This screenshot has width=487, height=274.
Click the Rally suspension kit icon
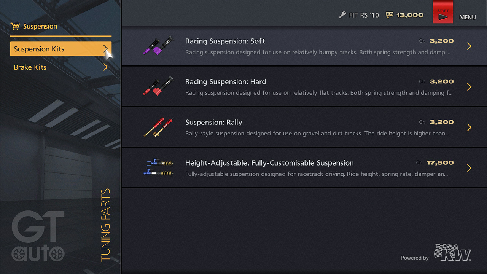coord(158,127)
